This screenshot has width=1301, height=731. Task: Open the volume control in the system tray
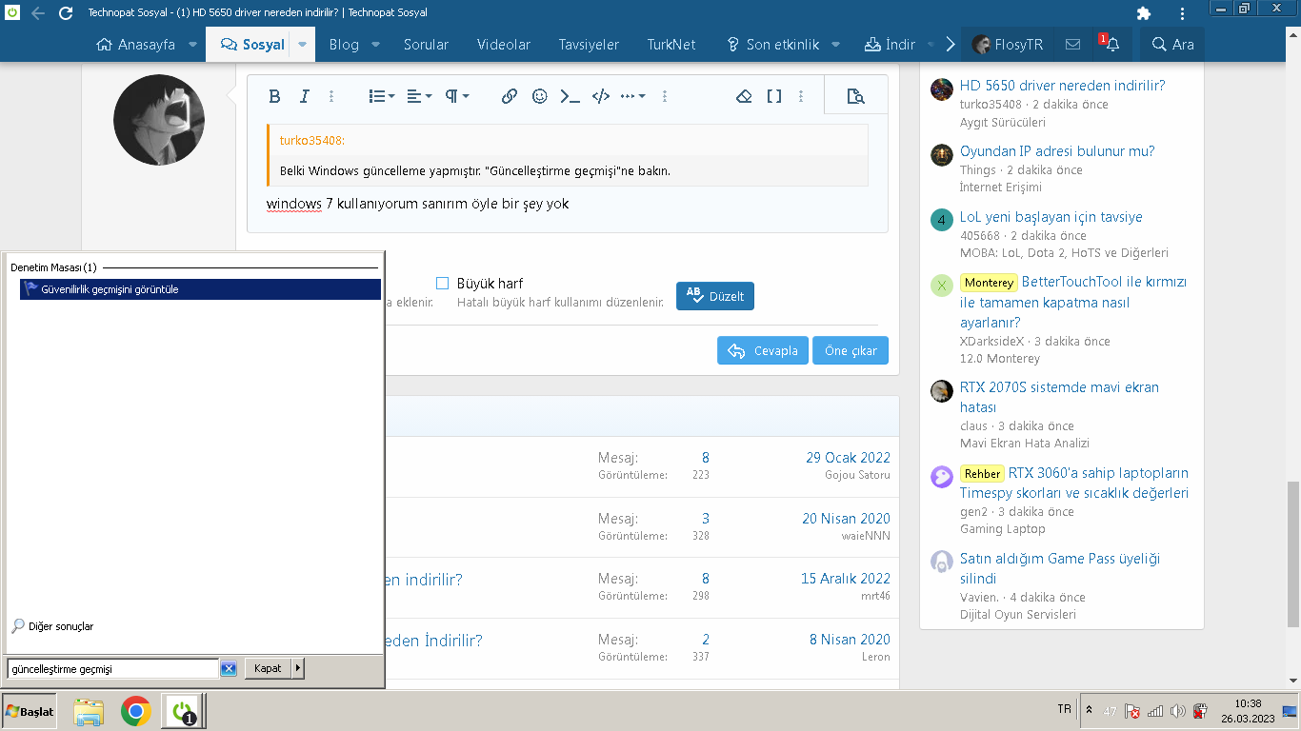1177,711
